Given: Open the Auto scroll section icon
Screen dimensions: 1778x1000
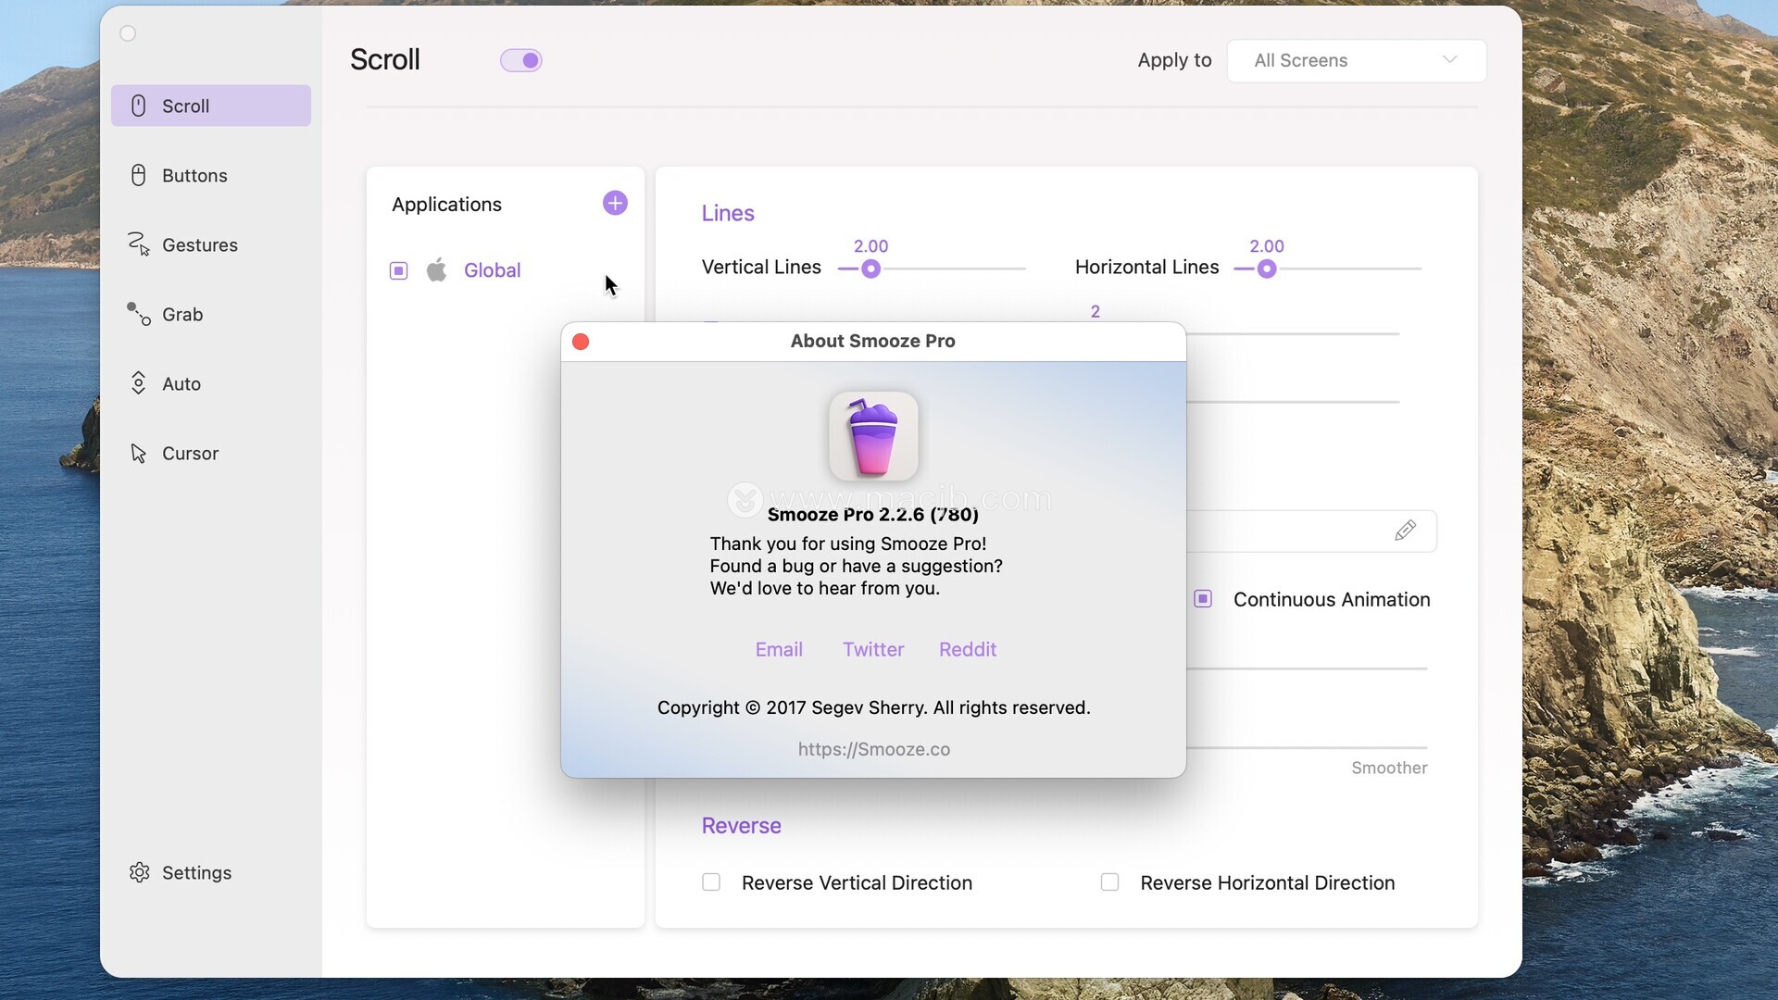Looking at the screenshot, I should coord(138,383).
